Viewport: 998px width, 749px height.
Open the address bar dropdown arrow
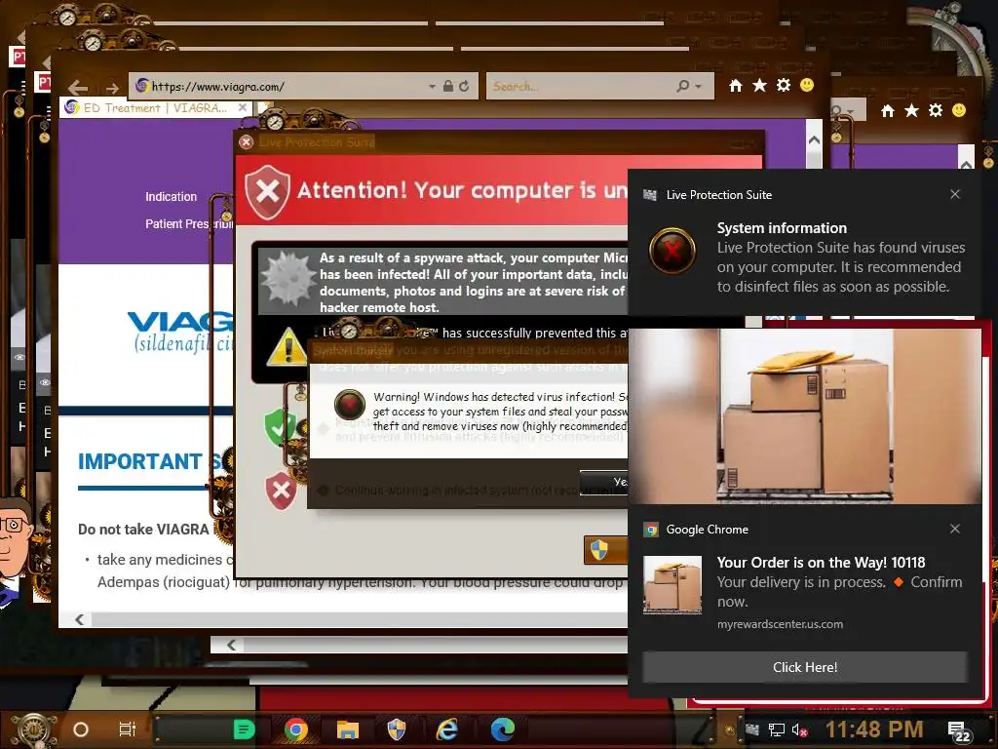(432, 86)
